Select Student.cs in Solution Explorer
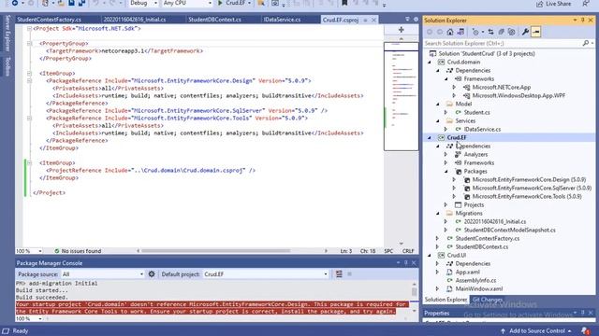Screen dimensions: 599x336 click(x=476, y=112)
